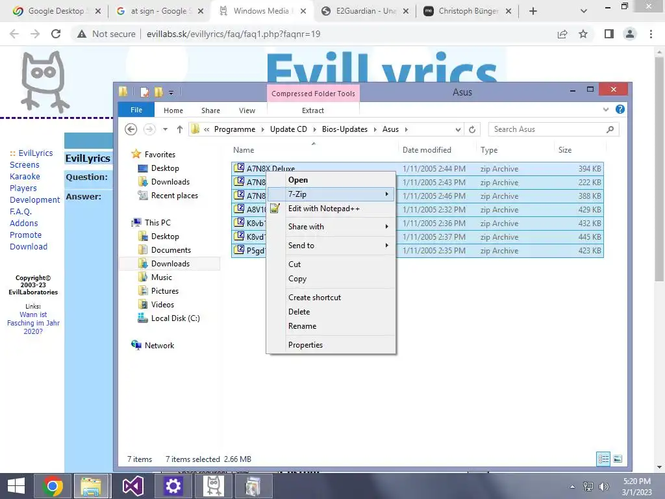Image resolution: width=665 pixels, height=499 pixels.
Task: Show hidden system tray icons
Action: 573,487
